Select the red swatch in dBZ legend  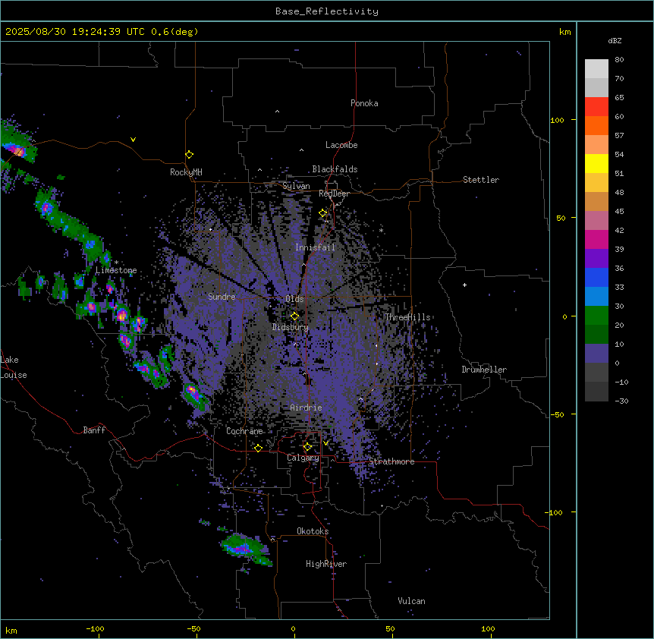[x=596, y=107]
